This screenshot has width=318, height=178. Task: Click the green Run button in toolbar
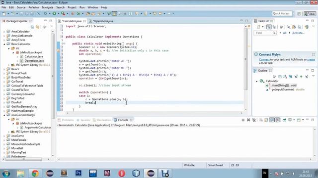(x=54, y=13)
